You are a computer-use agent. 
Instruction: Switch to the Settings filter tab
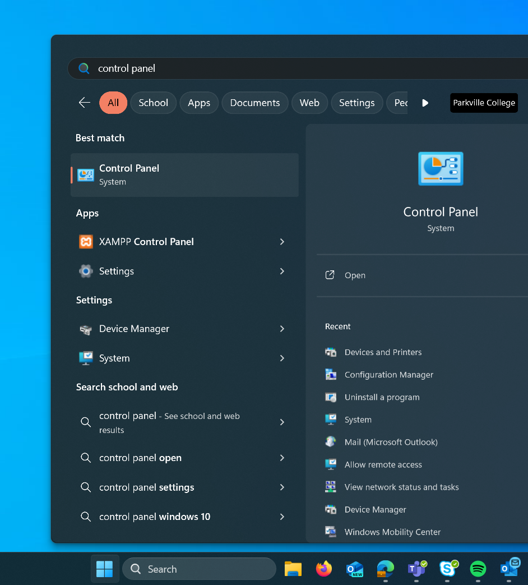357,103
